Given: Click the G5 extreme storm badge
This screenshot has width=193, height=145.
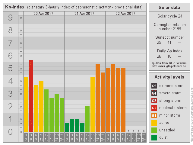Looking at the screenshot, I should (154, 86).
